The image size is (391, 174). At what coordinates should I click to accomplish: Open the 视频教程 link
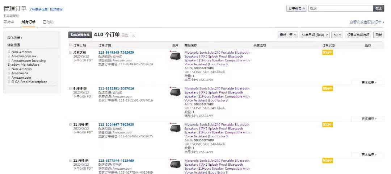click(56, 9)
